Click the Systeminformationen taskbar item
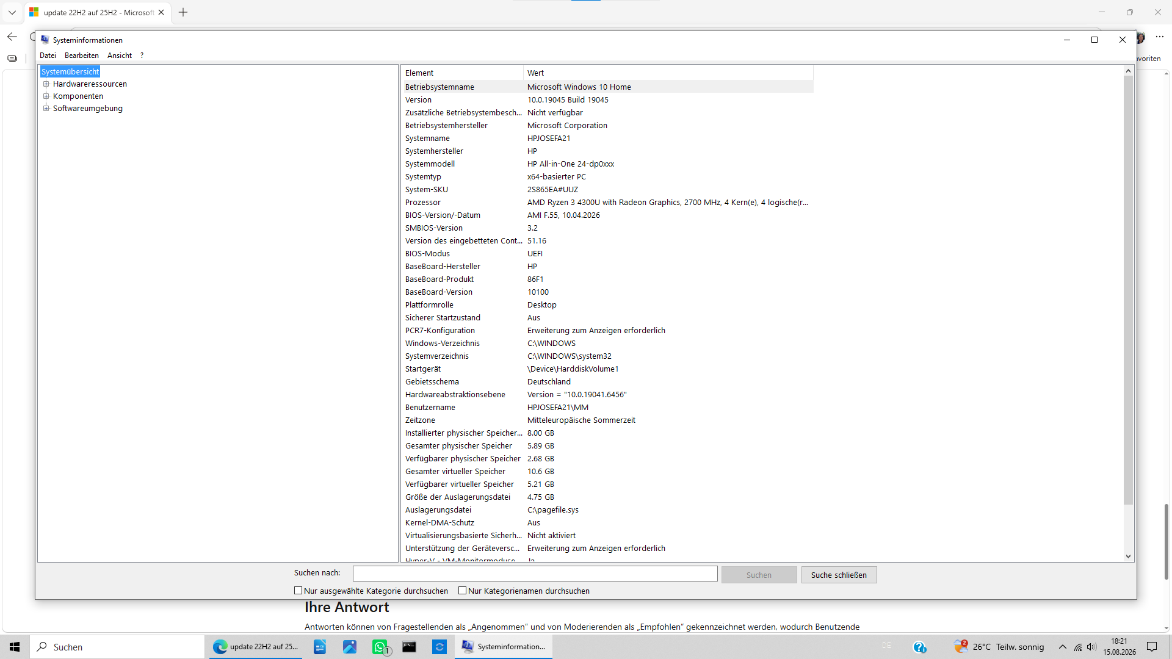 (504, 647)
